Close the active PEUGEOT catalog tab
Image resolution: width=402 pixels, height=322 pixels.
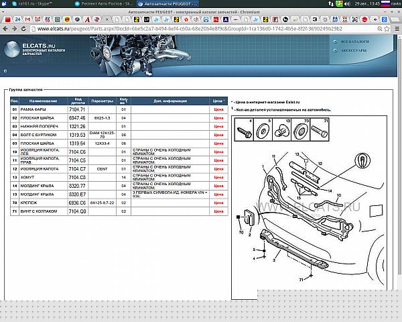click(107, 19)
